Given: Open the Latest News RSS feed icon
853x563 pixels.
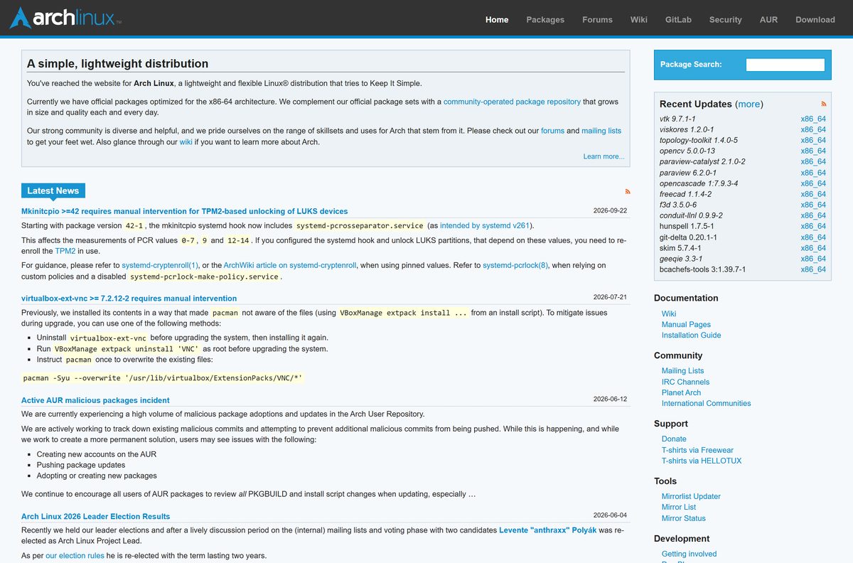Looking at the screenshot, I should coord(627,191).
